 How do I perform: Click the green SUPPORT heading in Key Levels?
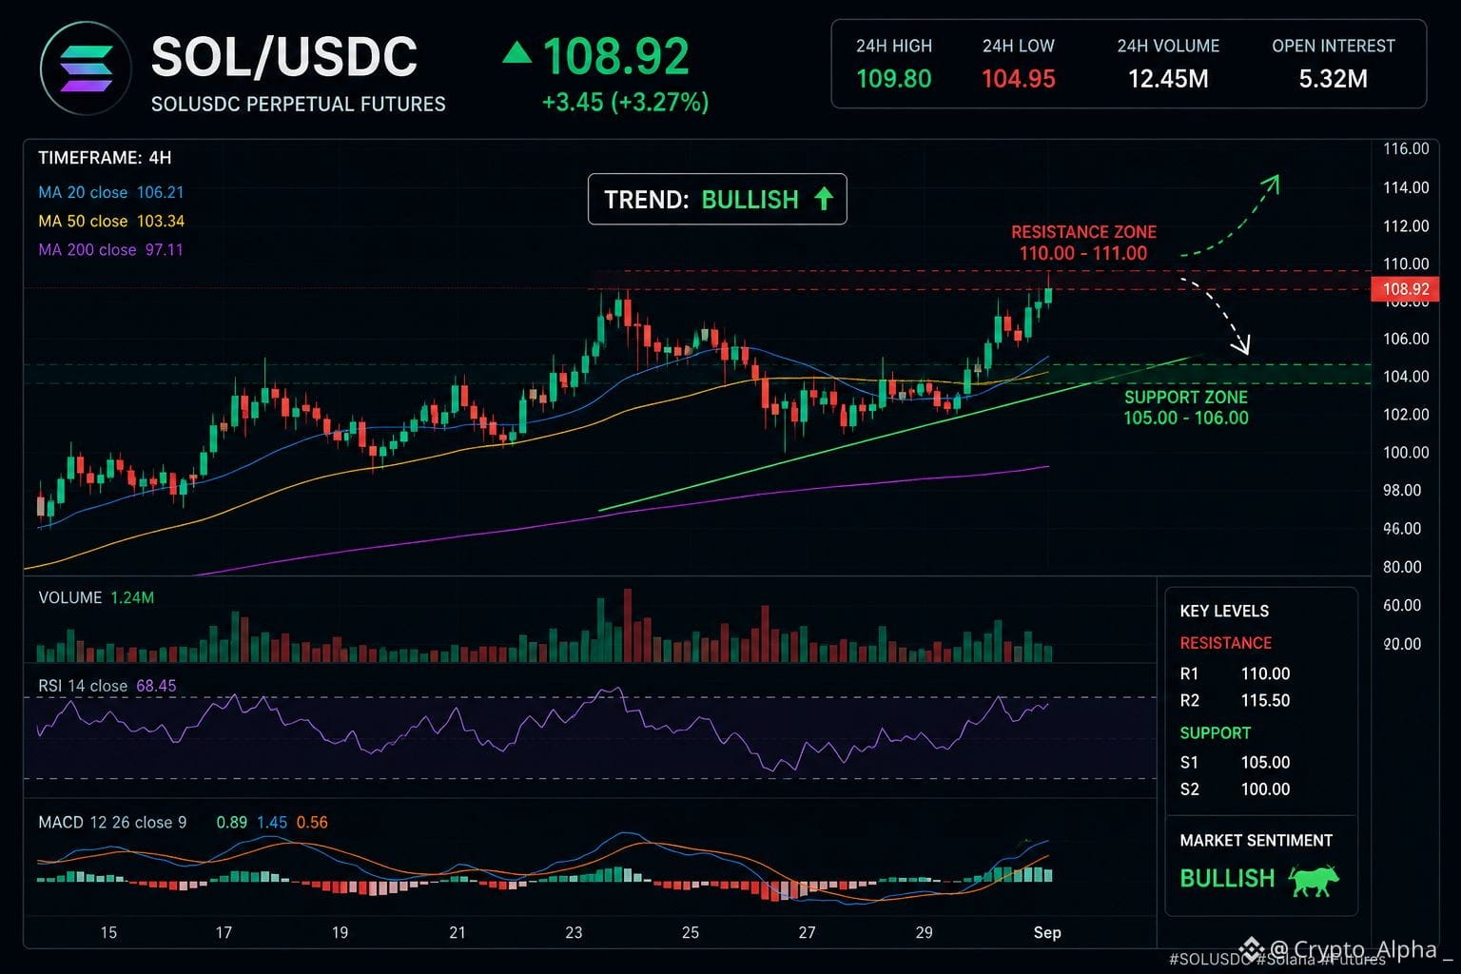[x=1216, y=732]
